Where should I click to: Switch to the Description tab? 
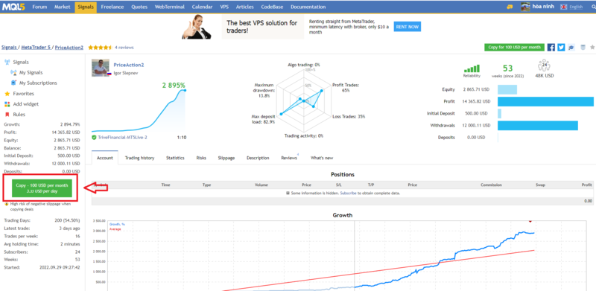click(x=258, y=158)
